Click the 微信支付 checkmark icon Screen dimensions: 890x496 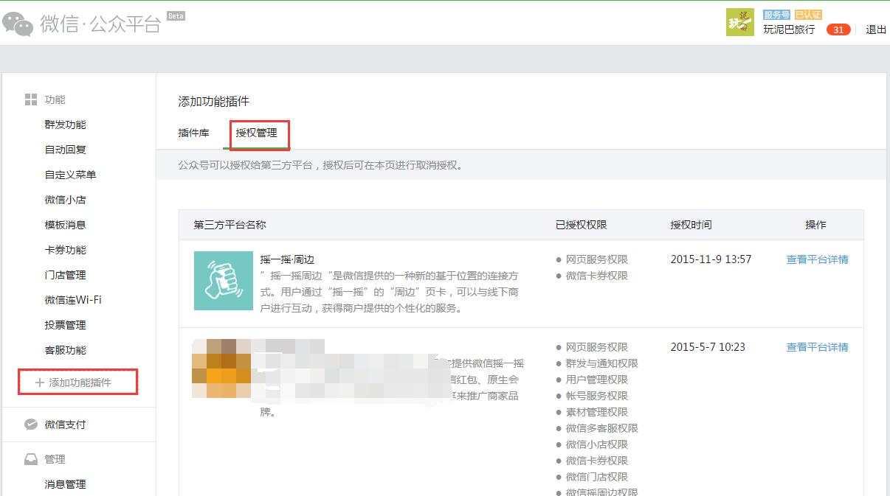click(x=31, y=425)
